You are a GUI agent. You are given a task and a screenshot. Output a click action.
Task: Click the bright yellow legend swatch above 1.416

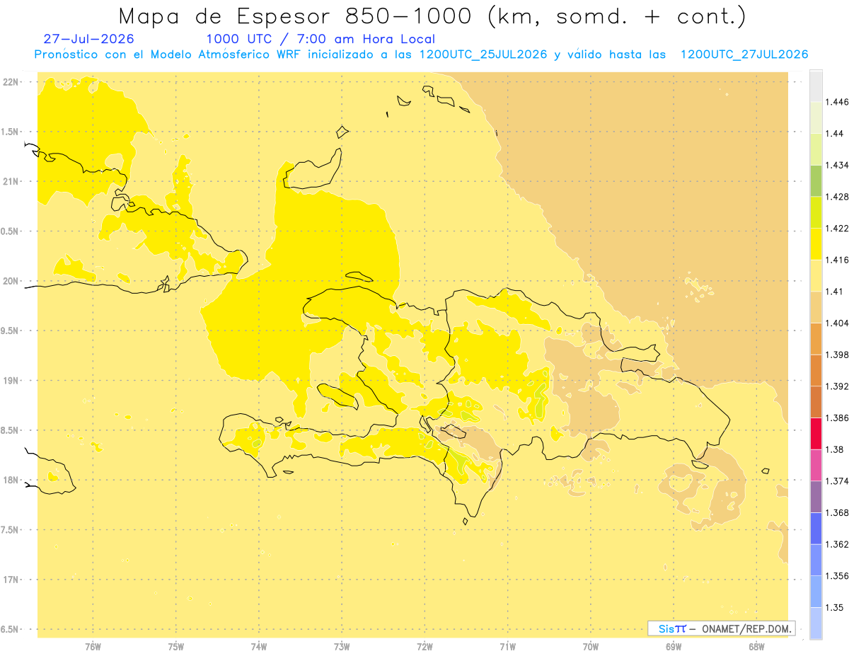coord(816,244)
